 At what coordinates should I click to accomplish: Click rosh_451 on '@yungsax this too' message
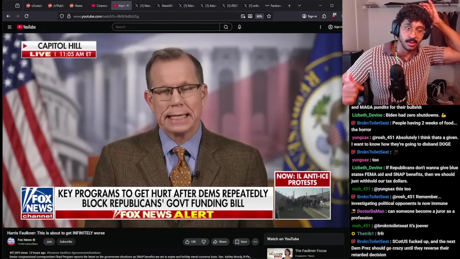[x=361, y=189]
